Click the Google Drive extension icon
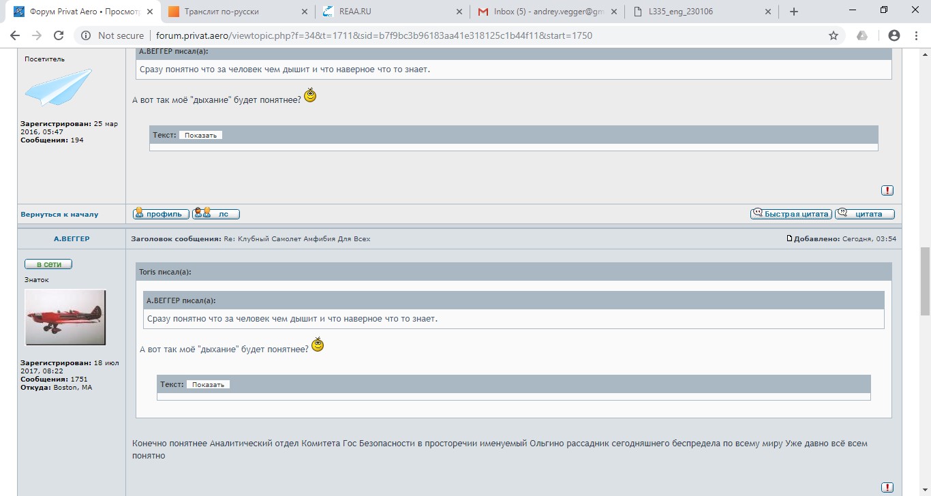Screen dimensions: 931x496 pyautogui.click(x=862, y=35)
